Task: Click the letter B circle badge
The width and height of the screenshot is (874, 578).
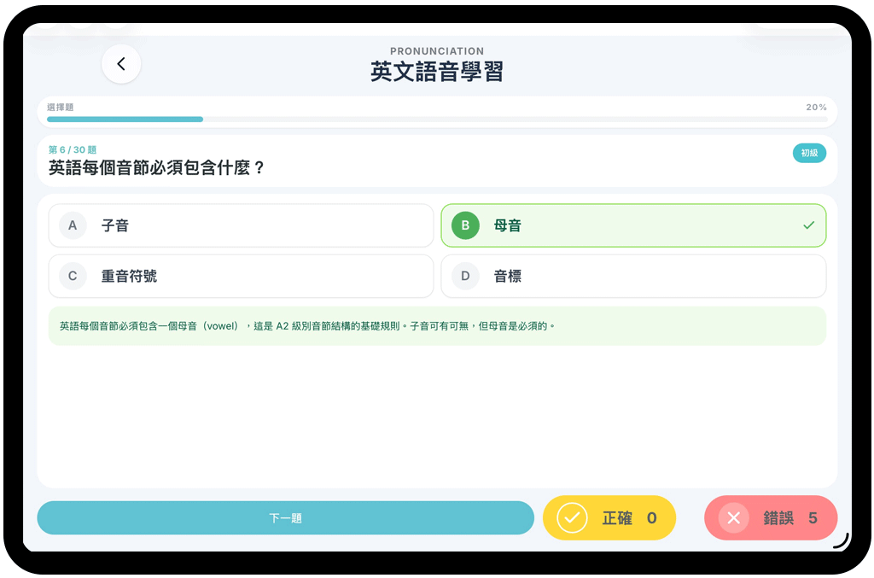Action: coord(465,225)
